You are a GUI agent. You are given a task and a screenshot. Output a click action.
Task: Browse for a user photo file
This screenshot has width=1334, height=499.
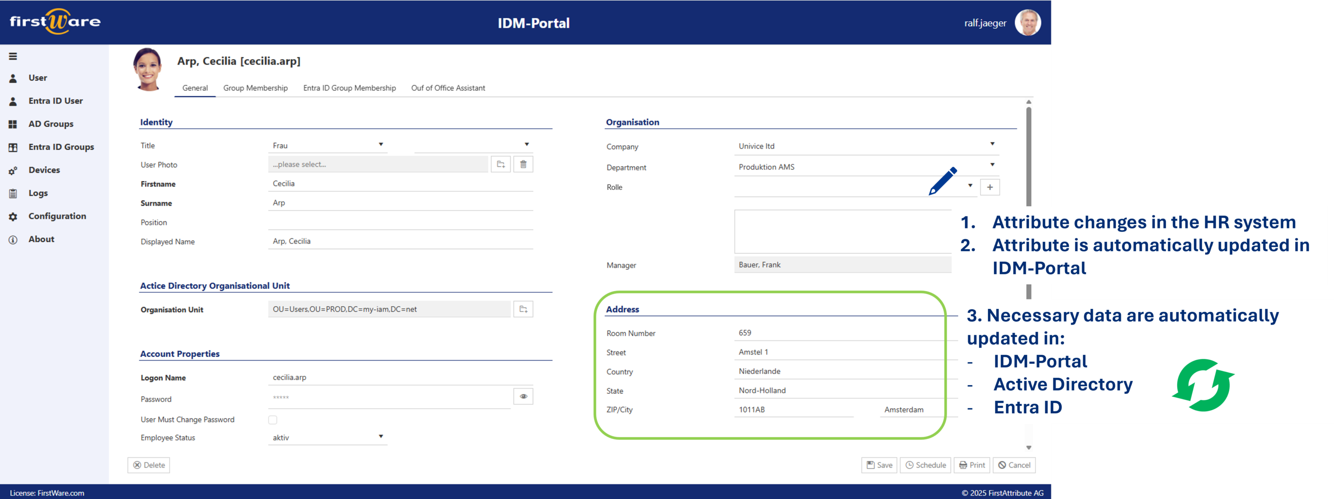tap(501, 164)
